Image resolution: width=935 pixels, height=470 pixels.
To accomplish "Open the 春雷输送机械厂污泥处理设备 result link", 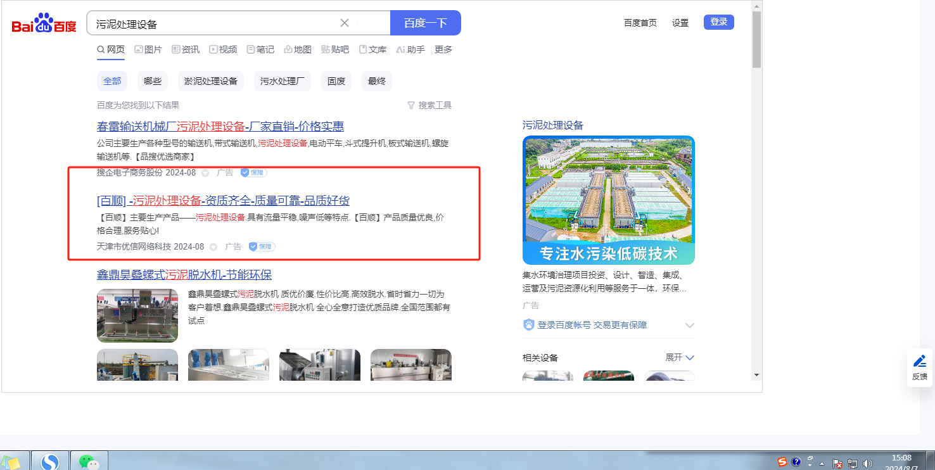I will 220,126.
